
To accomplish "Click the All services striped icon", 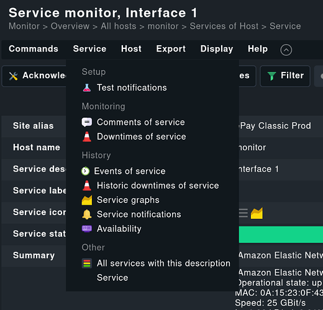I will click(x=87, y=263).
